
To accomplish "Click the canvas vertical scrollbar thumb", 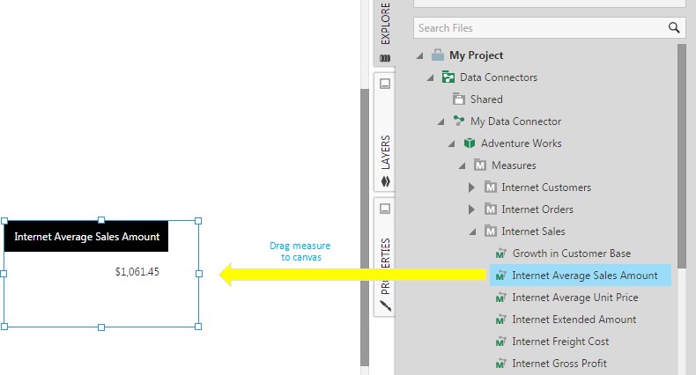I will point(365,227).
